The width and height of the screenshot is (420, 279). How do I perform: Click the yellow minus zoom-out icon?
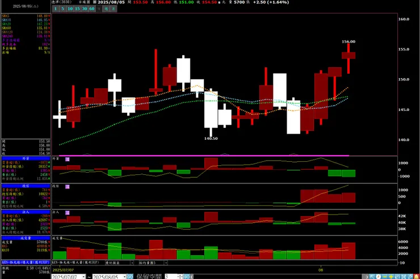tap(385, 277)
